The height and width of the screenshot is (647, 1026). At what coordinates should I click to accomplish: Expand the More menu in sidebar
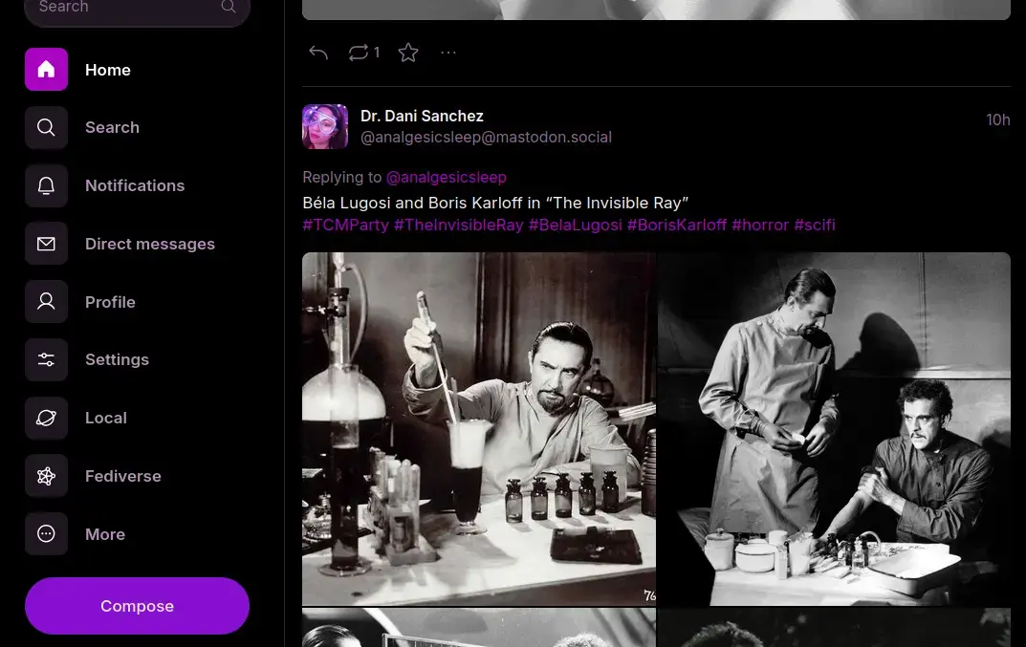pyautogui.click(x=46, y=534)
